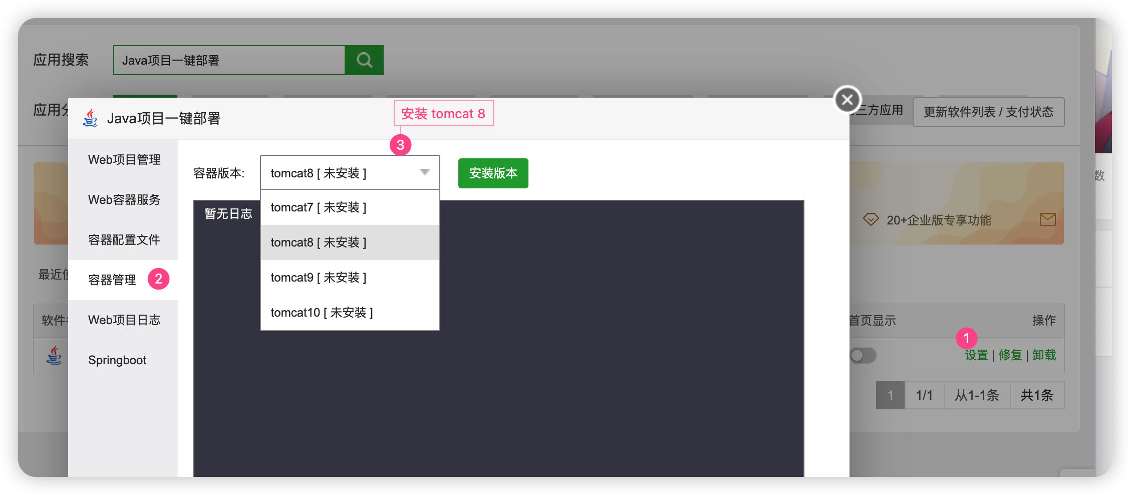Click the 首页显示 column header
The image size is (1130, 495).
click(x=873, y=320)
